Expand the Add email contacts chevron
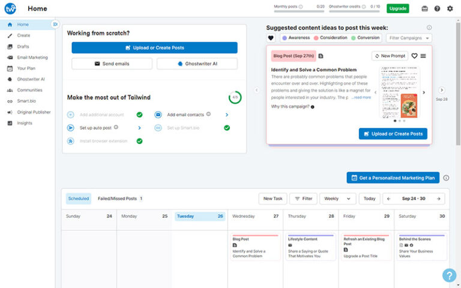Screen dimensions: 461x288 (x=227, y=115)
